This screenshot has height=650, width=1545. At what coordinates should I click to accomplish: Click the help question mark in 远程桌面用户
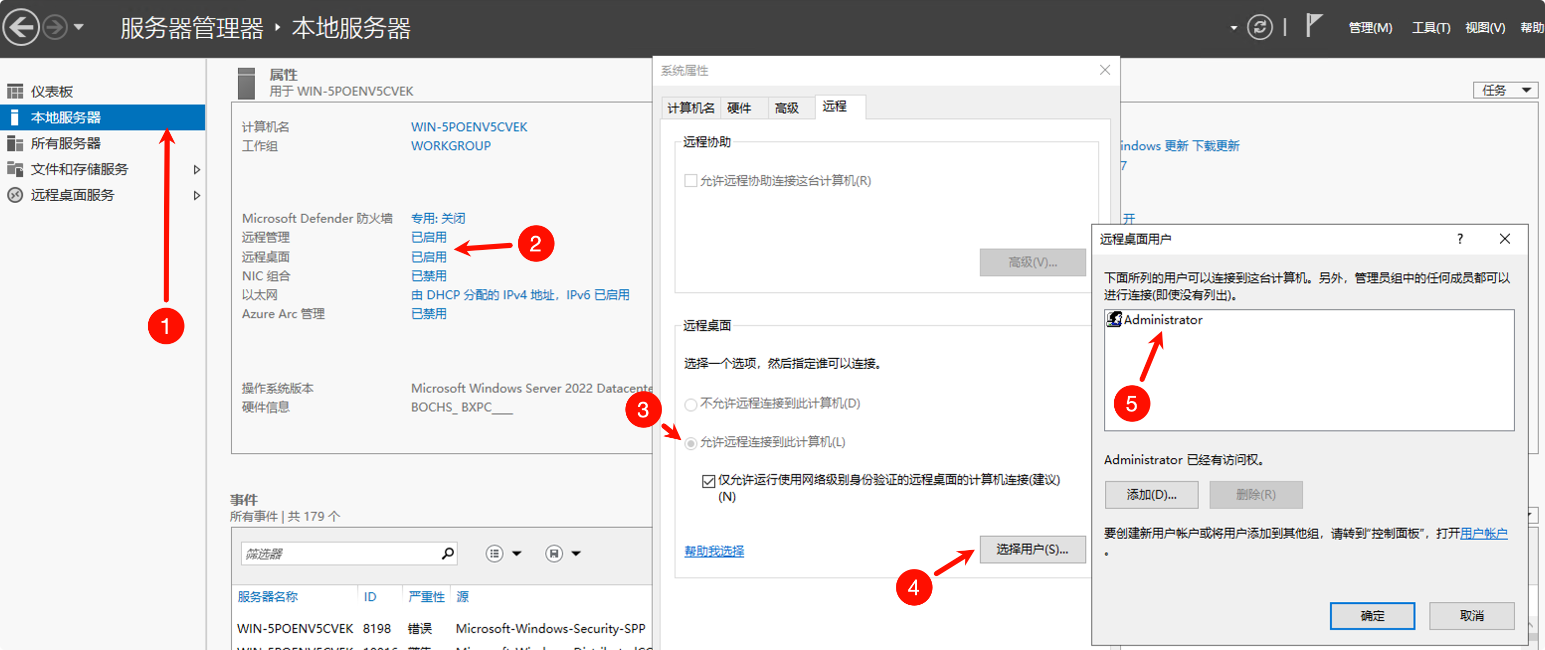[x=1460, y=239]
